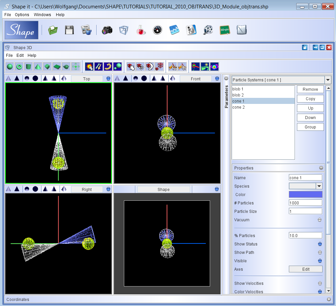Select the dice rotate tool
The width and height of the screenshot is (336, 306).
coord(150,67)
